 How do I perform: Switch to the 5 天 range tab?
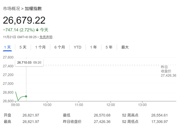click(23, 47)
